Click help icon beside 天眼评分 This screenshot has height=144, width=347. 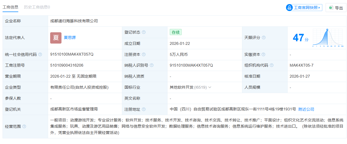coord(264,38)
